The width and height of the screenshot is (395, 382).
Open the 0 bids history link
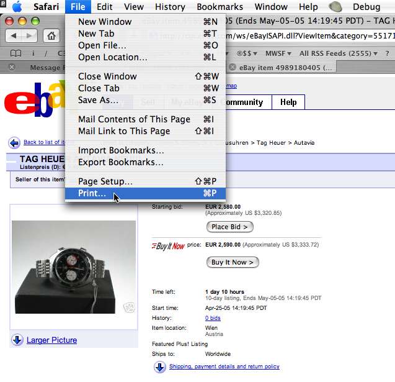pyautogui.click(x=213, y=318)
